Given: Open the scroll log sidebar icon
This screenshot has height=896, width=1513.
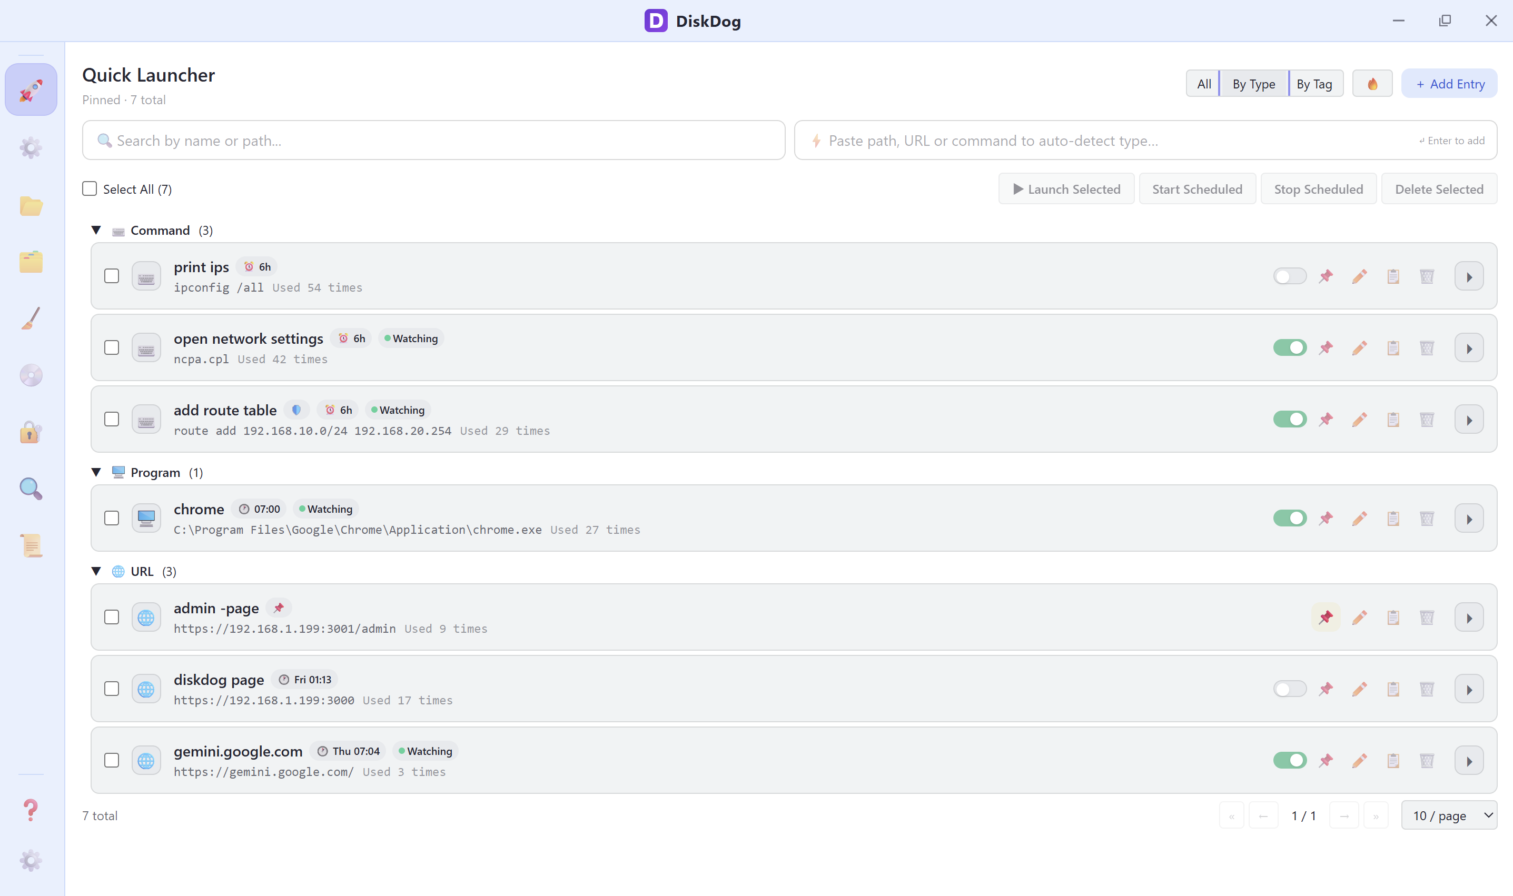Looking at the screenshot, I should (x=31, y=545).
